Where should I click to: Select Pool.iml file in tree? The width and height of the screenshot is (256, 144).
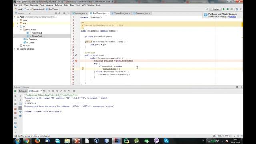(x=27, y=46)
